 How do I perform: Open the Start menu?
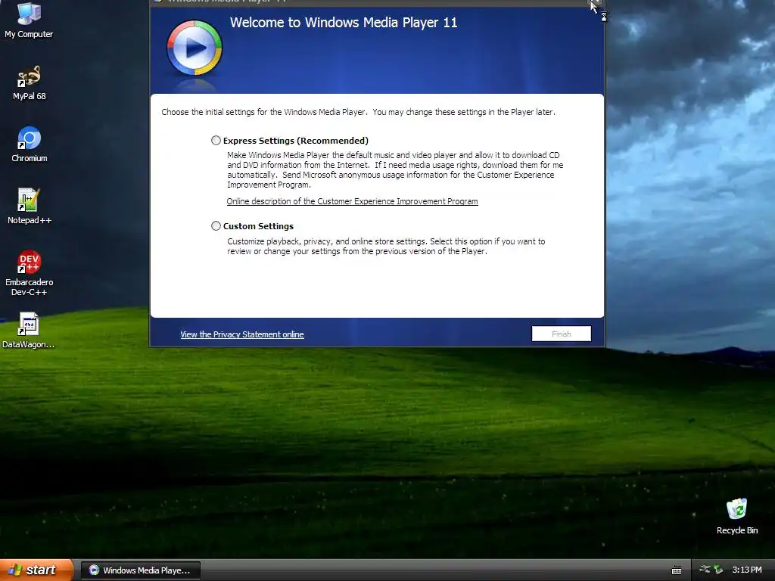coord(36,570)
